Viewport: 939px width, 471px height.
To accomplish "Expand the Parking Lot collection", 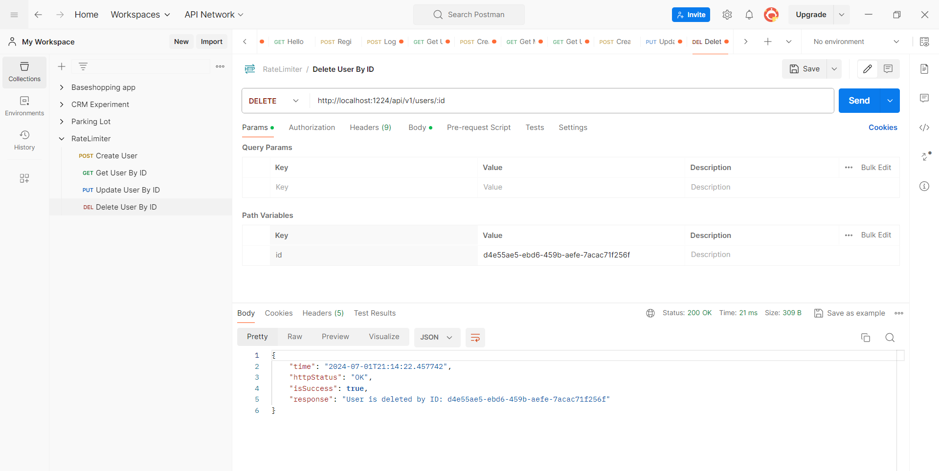I will point(62,122).
